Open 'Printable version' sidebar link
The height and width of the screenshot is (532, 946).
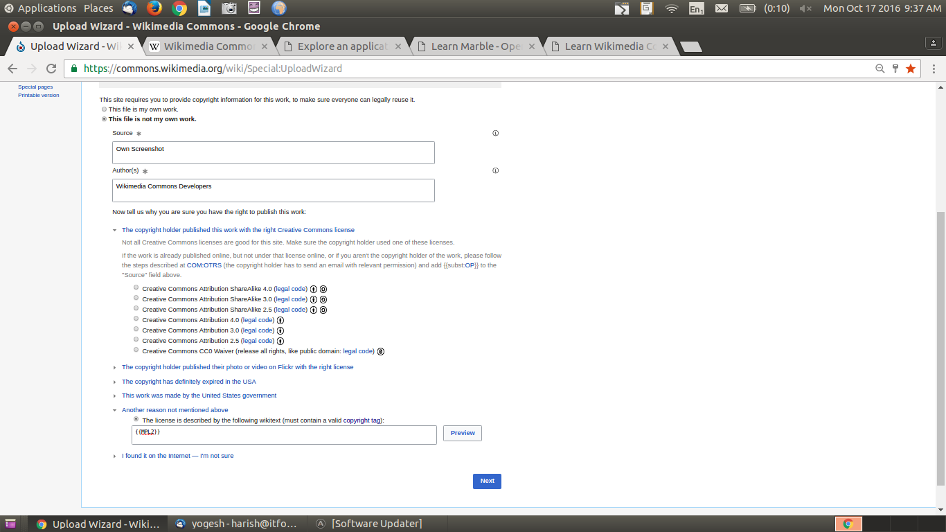click(39, 96)
